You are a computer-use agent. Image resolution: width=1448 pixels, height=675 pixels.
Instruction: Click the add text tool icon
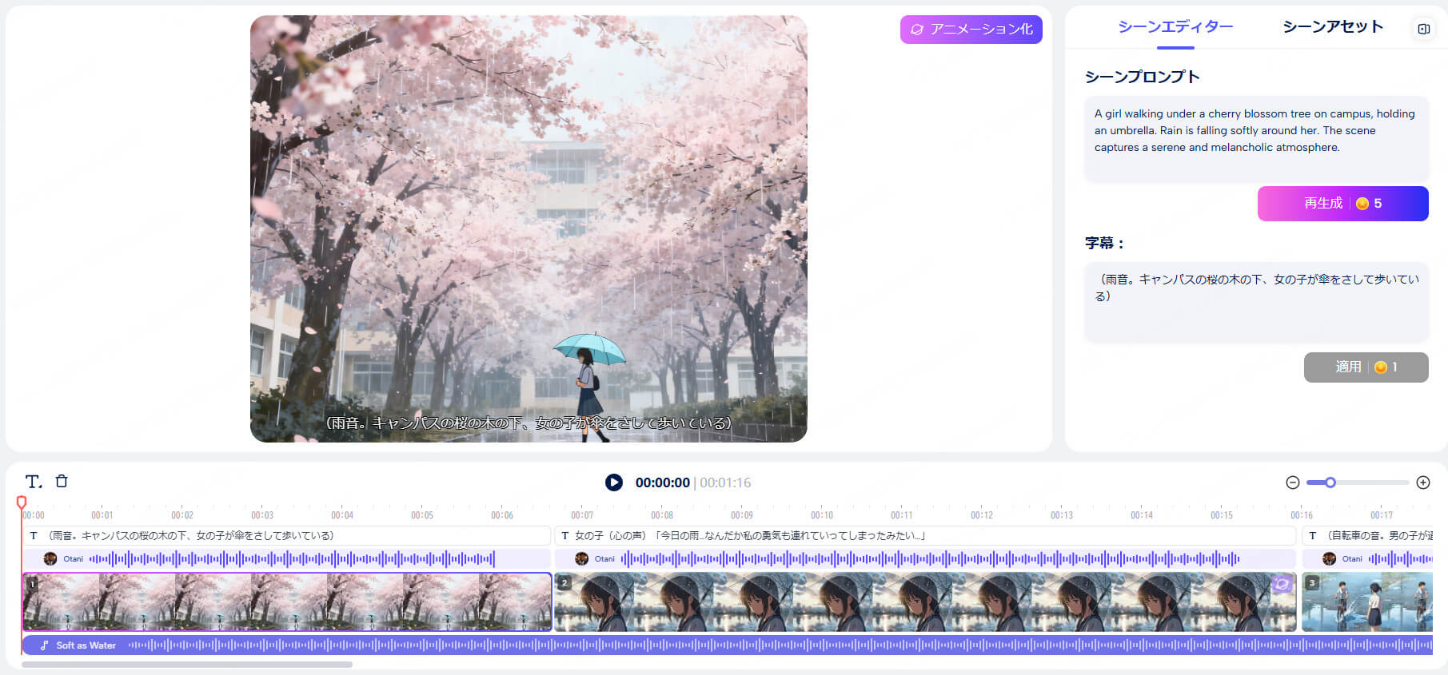point(33,482)
